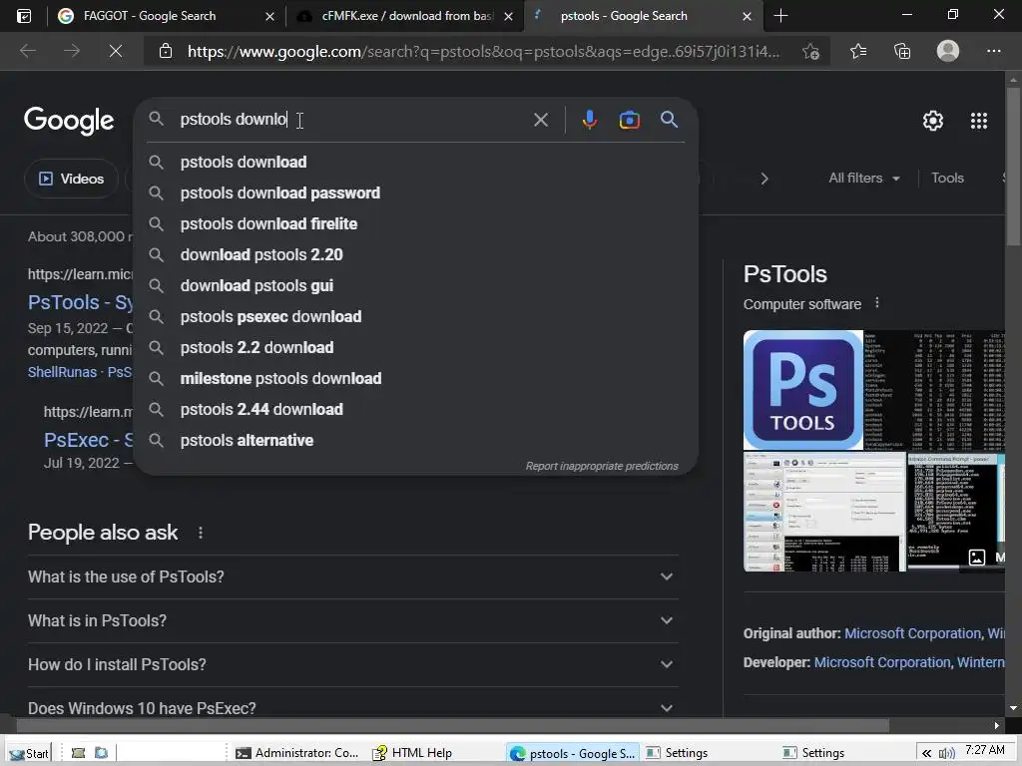Click the Google logo

(x=69, y=121)
